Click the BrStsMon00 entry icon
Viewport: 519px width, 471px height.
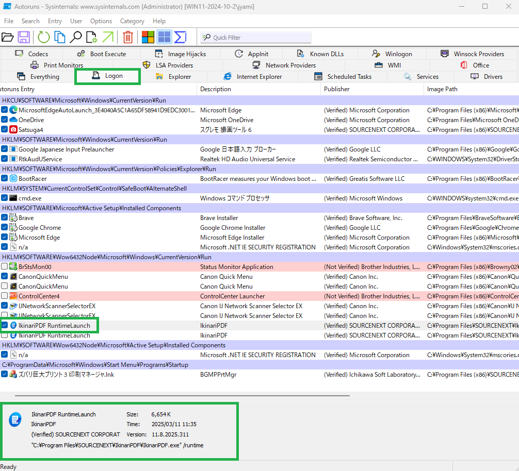[13, 266]
